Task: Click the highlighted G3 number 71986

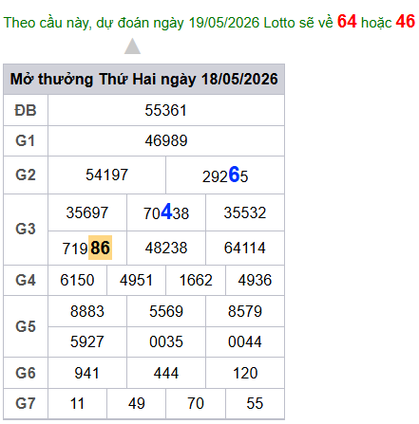Action: click(87, 248)
